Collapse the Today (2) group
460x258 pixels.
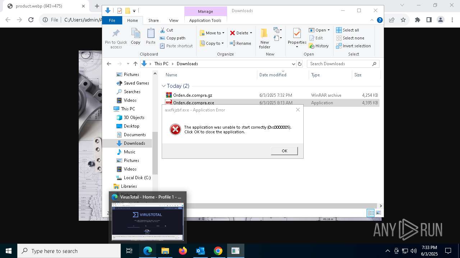(x=164, y=86)
